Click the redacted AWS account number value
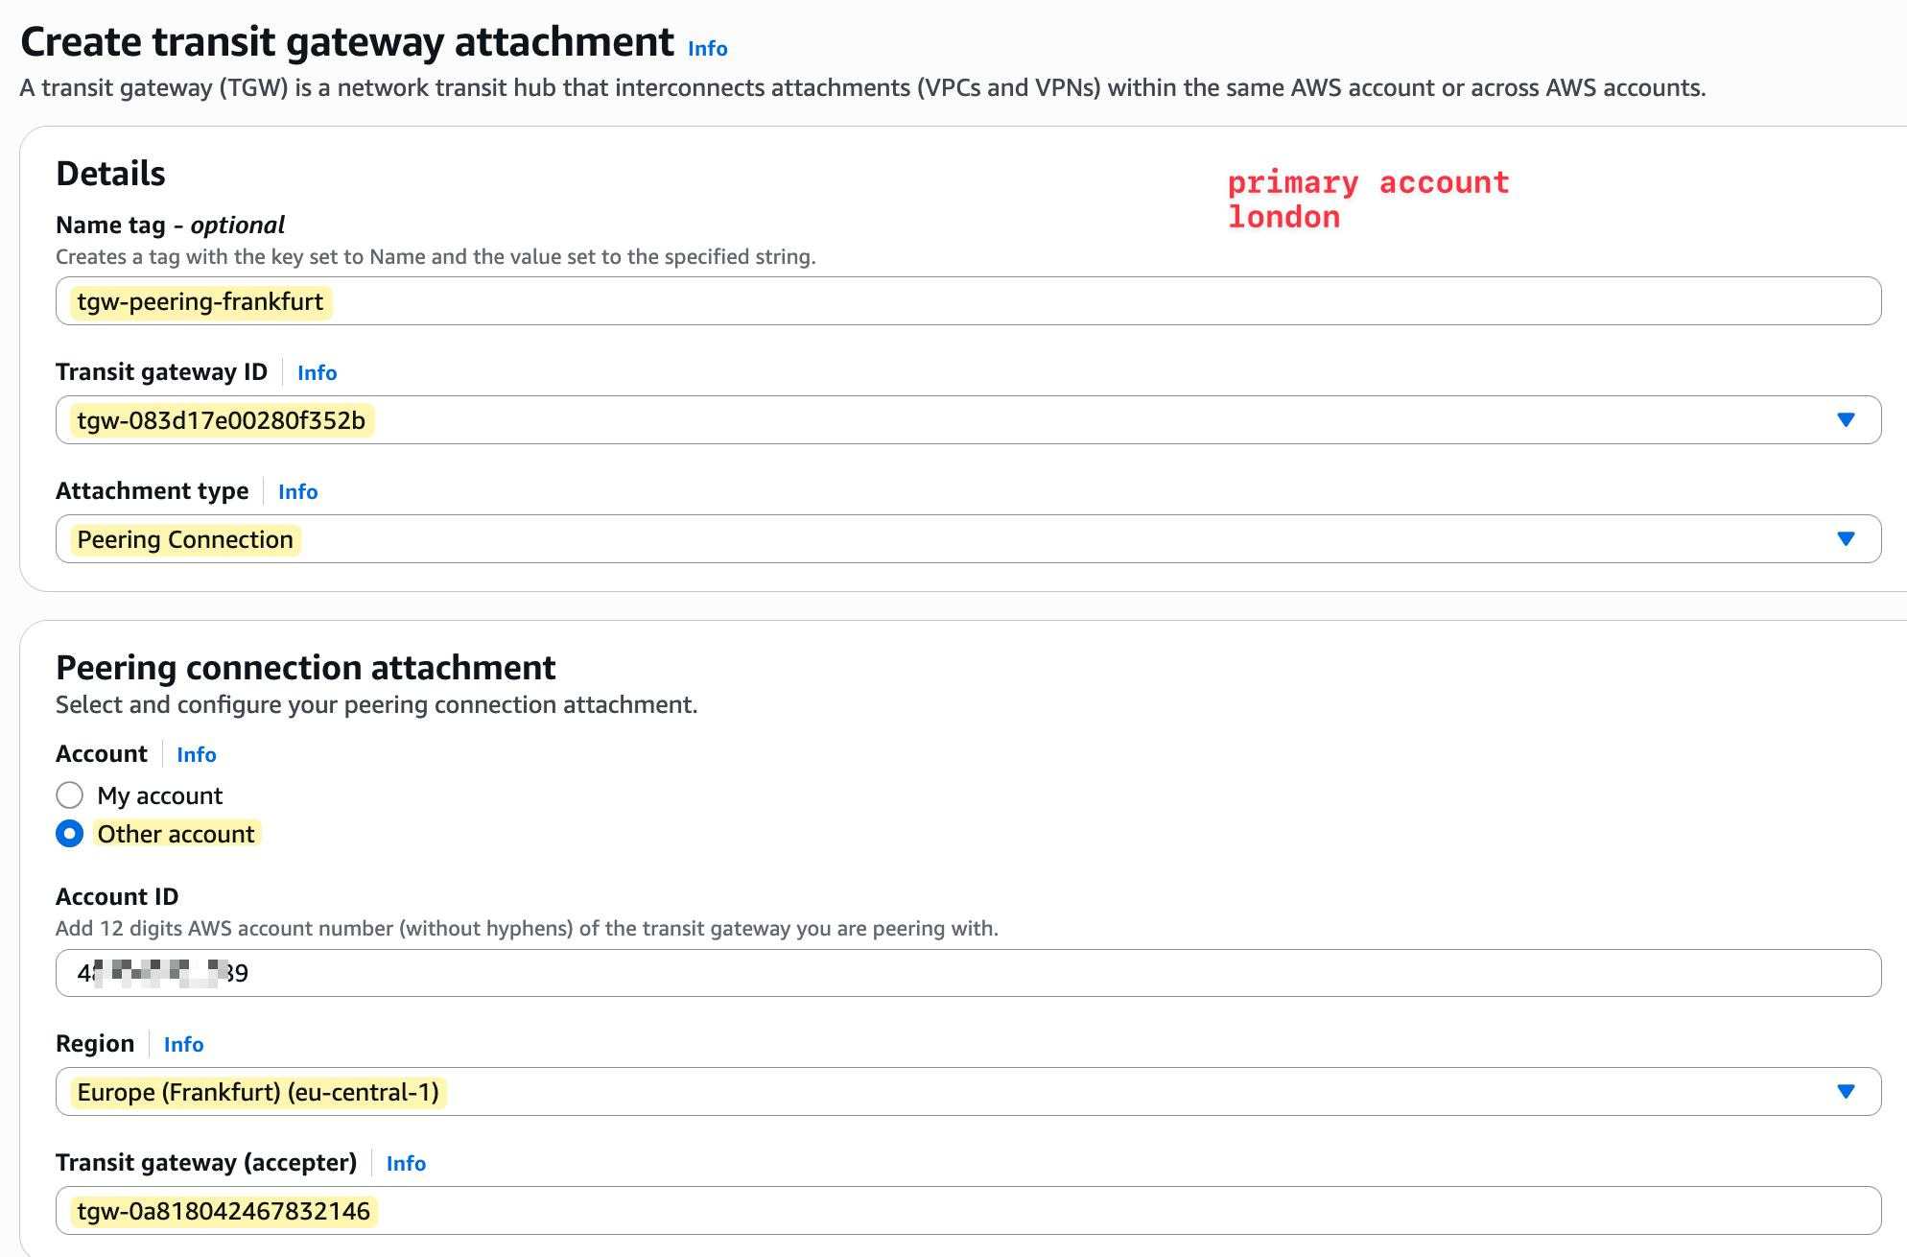The image size is (1907, 1257). (165, 972)
